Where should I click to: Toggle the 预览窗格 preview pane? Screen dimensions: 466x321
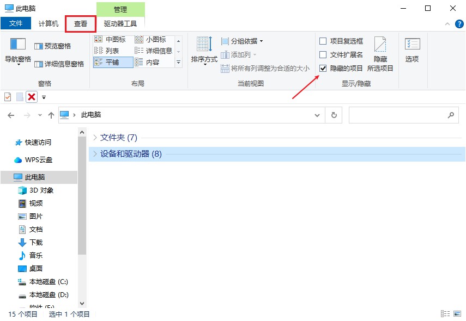point(53,46)
